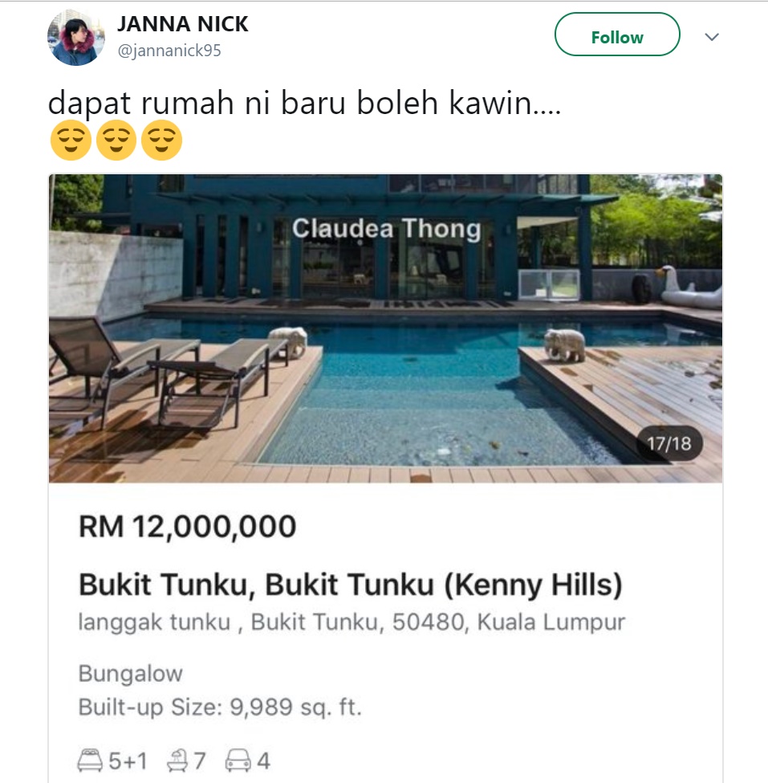
Task: Click the bedroom icon beside 5+1
Action: point(91,761)
